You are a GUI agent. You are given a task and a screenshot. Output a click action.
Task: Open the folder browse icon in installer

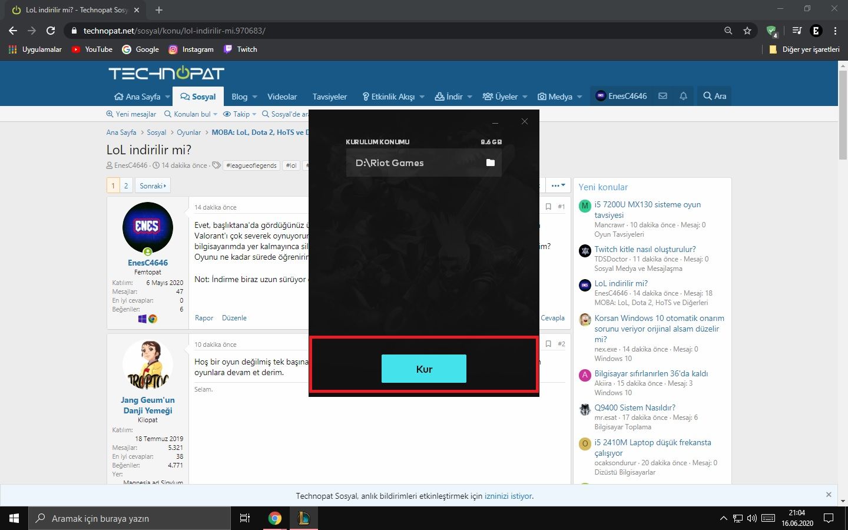490,163
